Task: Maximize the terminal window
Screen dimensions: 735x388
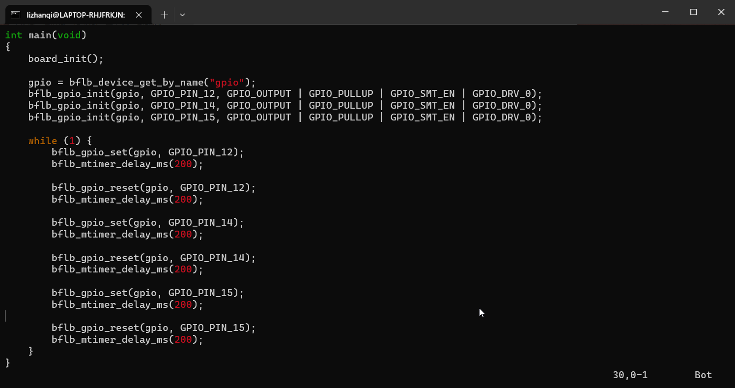Action: [693, 12]
